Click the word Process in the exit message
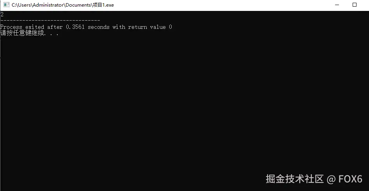369x191 pixels. coord(11,27)
